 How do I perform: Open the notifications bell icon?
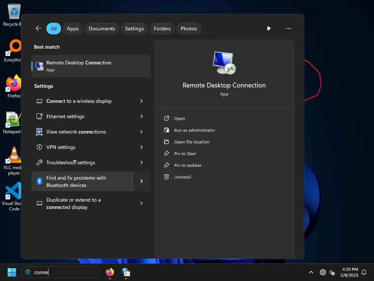(x=364, y=272)
